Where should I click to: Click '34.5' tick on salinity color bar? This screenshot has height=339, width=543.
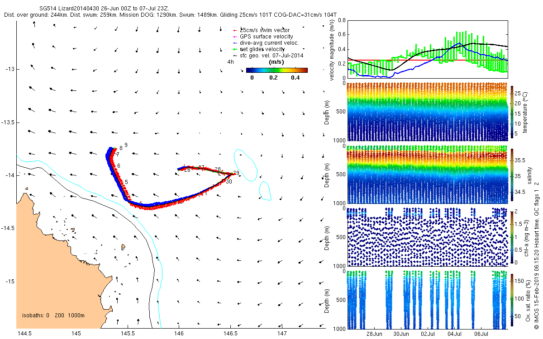520,192
